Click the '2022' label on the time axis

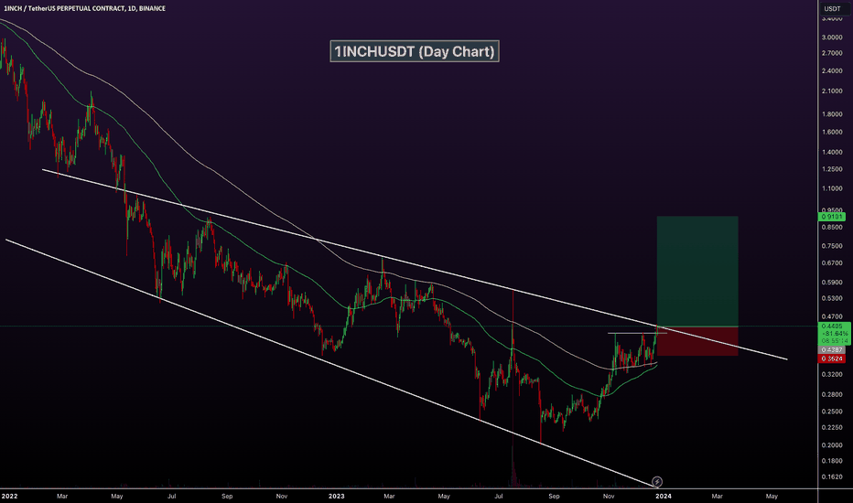9,496
